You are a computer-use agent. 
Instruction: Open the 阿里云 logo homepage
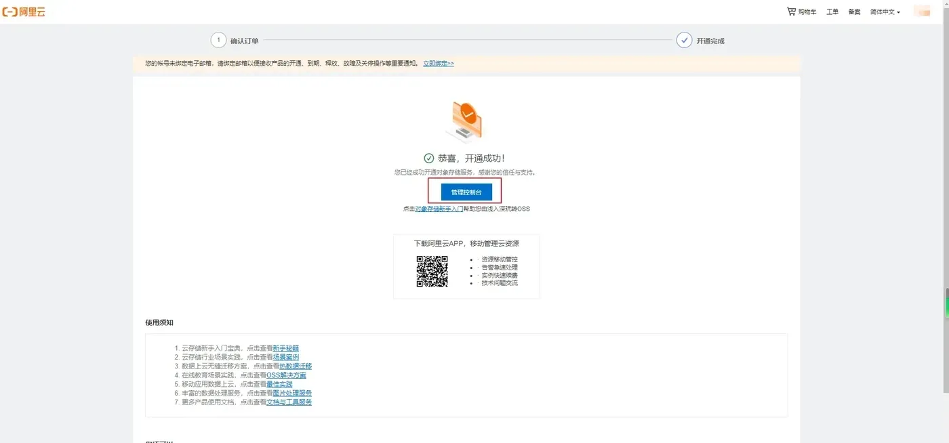coord(24,12)
